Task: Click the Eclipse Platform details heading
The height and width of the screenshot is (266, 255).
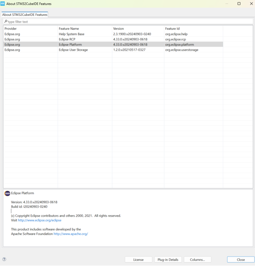Action: coord(22,193)
